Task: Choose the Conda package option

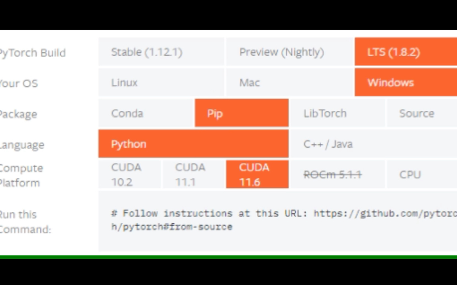Action: (x=146, y=113)
